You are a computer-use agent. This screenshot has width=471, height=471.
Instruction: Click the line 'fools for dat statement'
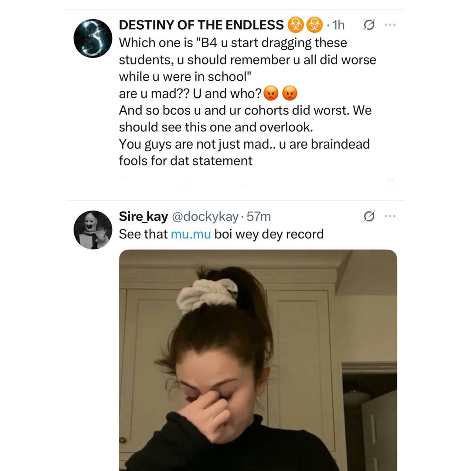[x=186, y=161]
